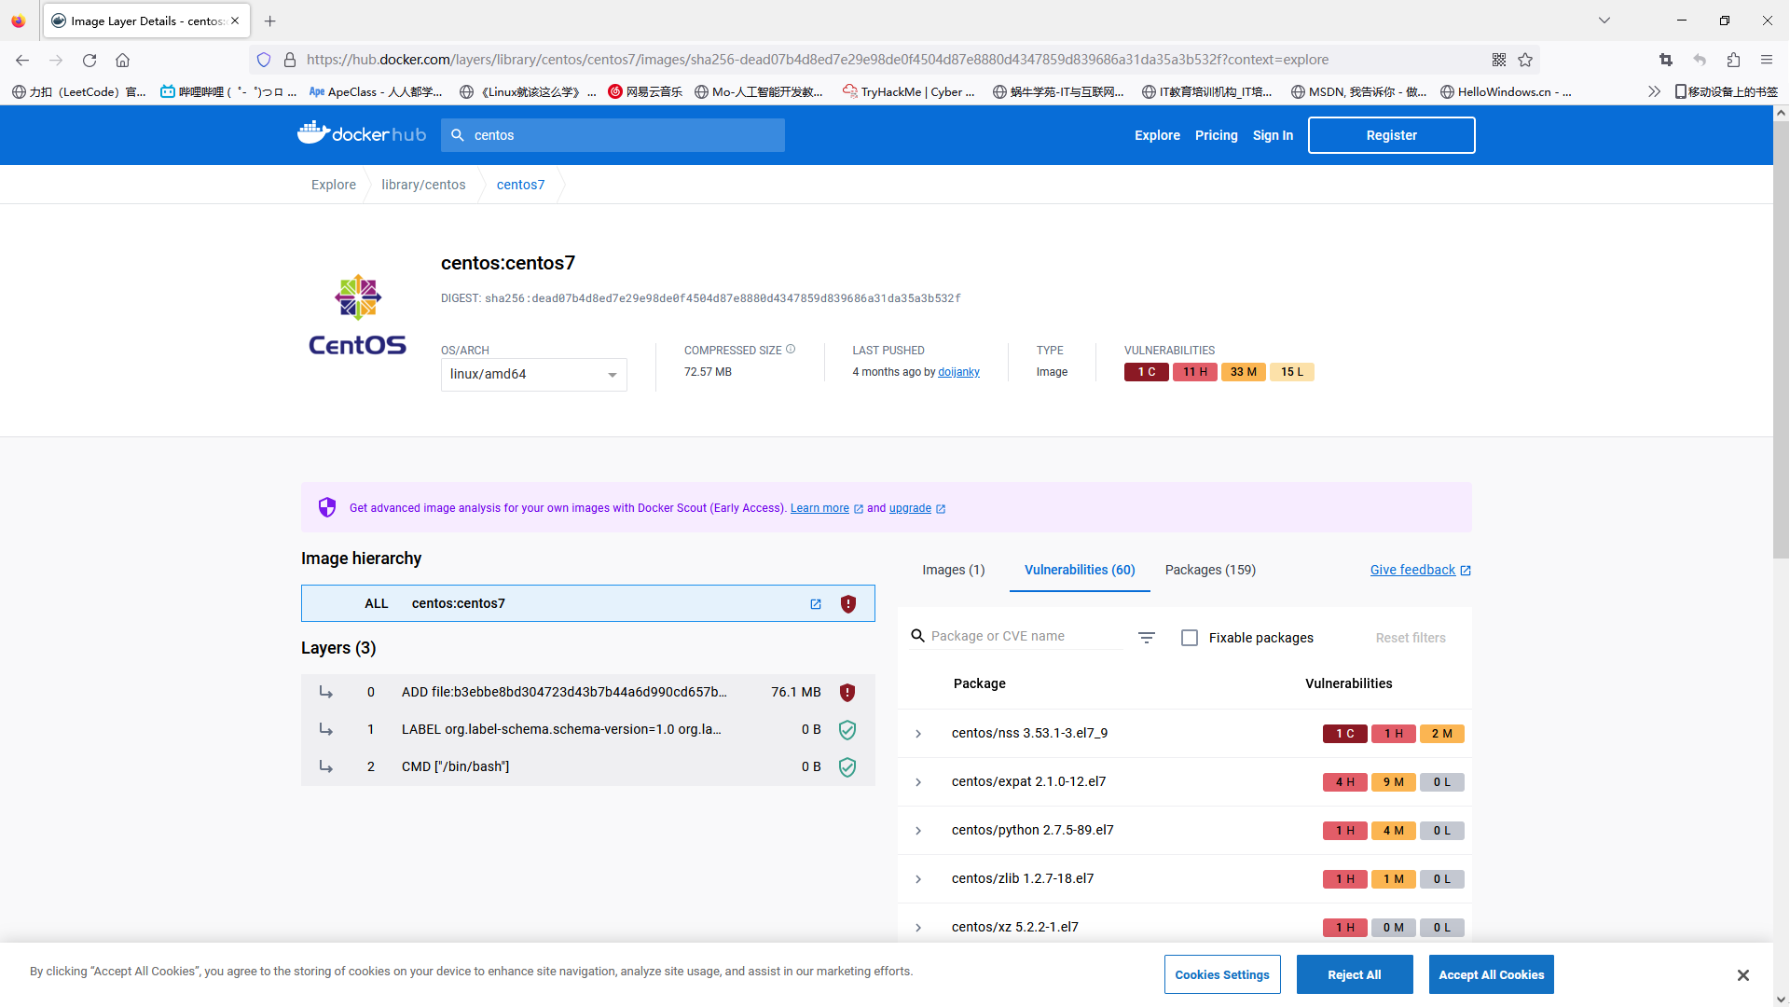1790x1007 pixels.
Task: Click Explore in the top navigation
Action: pyautogui.click(x=1157, y=135)
